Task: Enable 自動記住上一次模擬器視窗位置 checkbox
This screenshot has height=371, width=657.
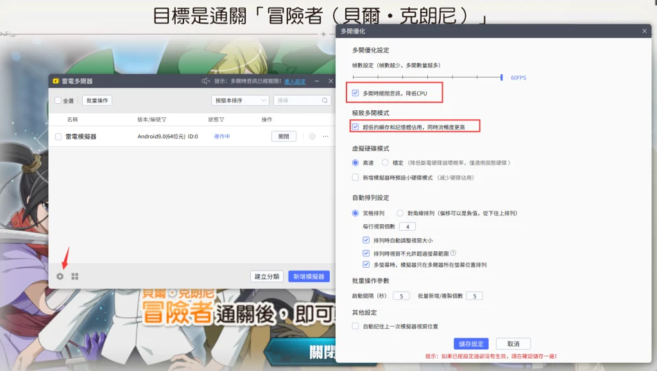Action: coord(355,326)
